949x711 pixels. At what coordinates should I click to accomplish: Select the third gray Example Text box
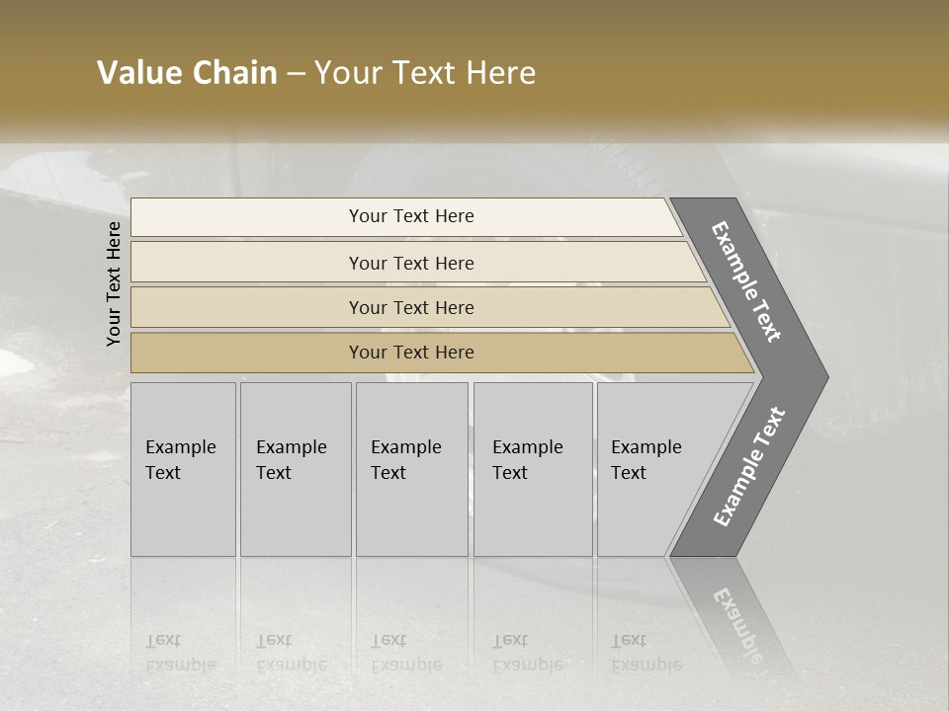(x=412, y=469)
